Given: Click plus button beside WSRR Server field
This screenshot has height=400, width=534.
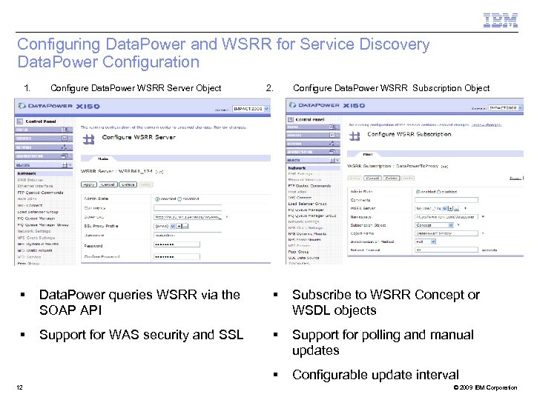Looking at the screenshot, I should [451, 208].
